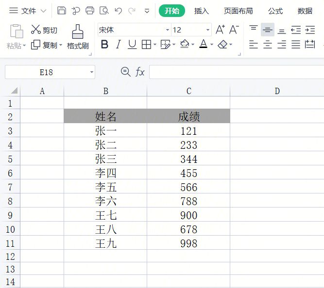324x288 pixels.
Task: Click the Select All corner triangle
Action: [x=14, y=90]
